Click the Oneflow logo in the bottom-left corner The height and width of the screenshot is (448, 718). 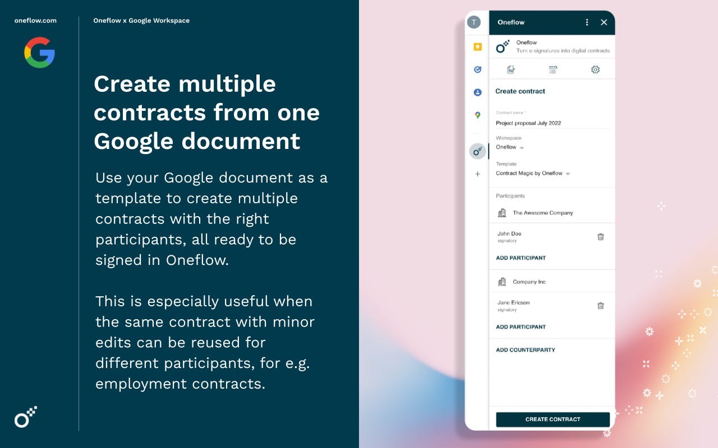click(x=26, y=417)
